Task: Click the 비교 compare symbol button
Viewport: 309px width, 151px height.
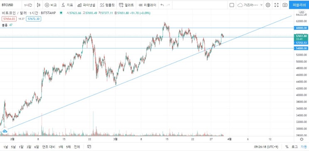Action: tap(51, 5)
